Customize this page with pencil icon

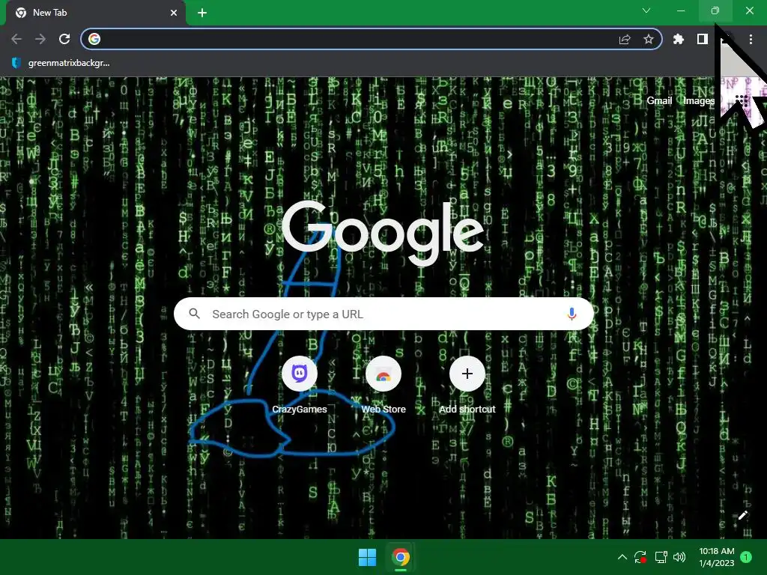[743, 515]
